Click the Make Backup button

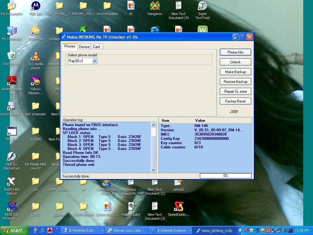(235, 72)
